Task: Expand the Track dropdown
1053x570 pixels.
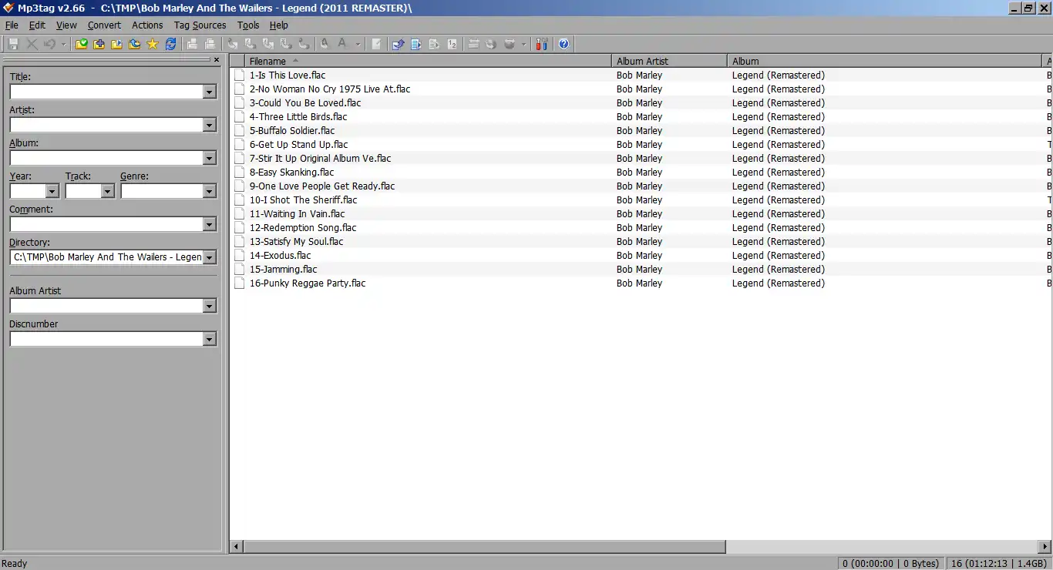Action: click(x=108, y=191)
